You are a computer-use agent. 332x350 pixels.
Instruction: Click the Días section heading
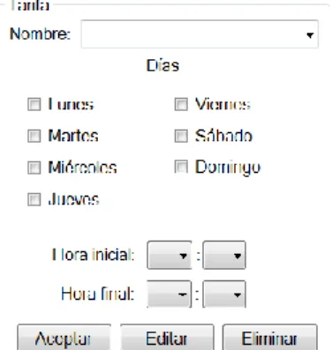tap(162, 65)
